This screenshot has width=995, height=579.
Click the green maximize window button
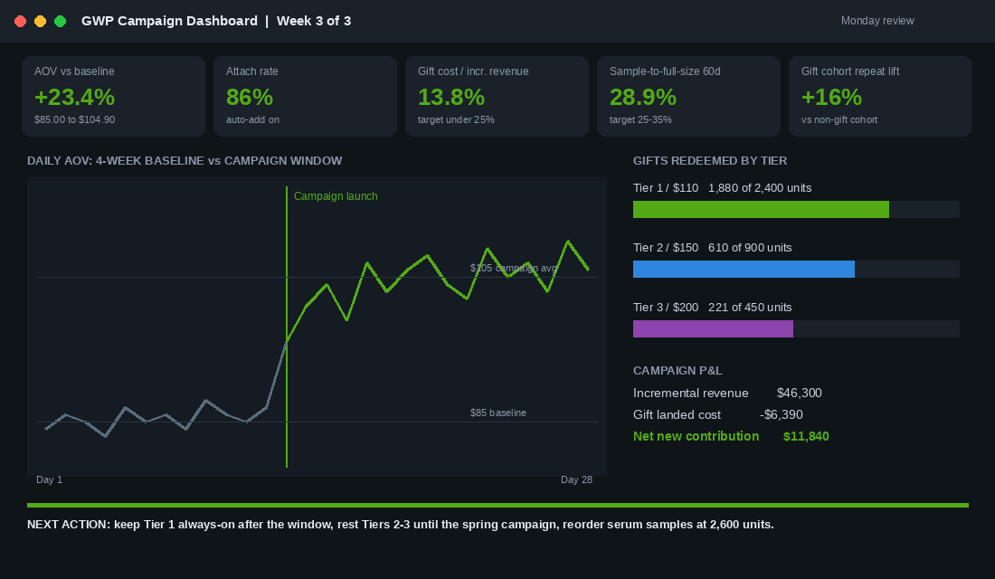61,21
